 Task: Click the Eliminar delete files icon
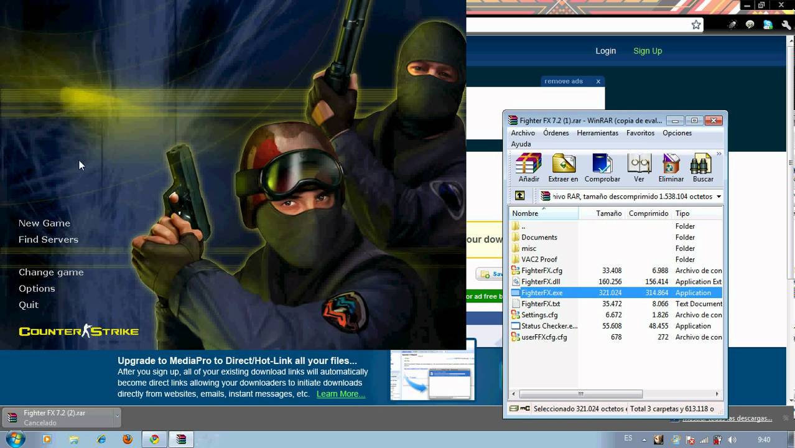671,168
